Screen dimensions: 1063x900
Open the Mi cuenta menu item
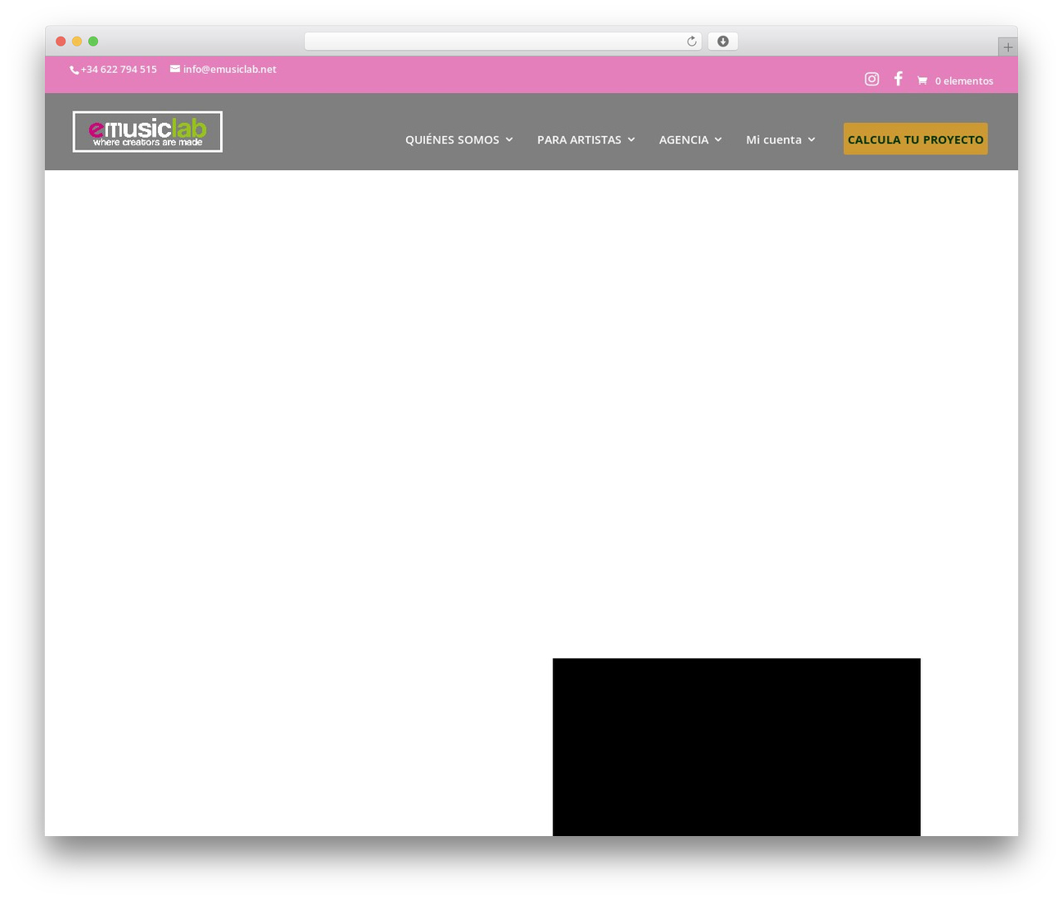pos(774,139)
